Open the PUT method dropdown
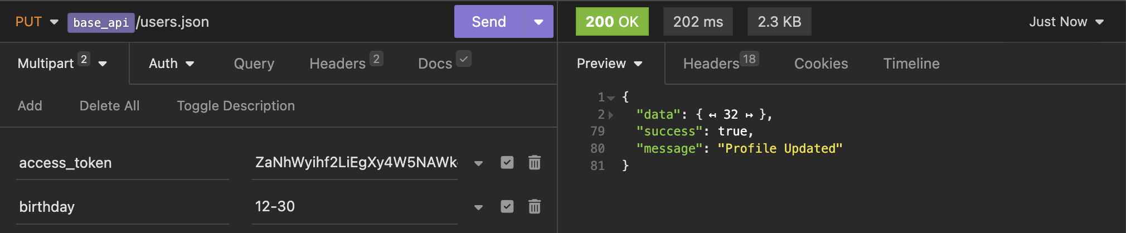 [36, 22]
